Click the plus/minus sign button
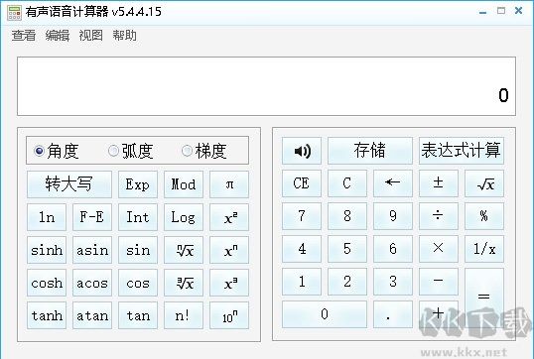Screen dimensions: 534x359 point(439,183)
